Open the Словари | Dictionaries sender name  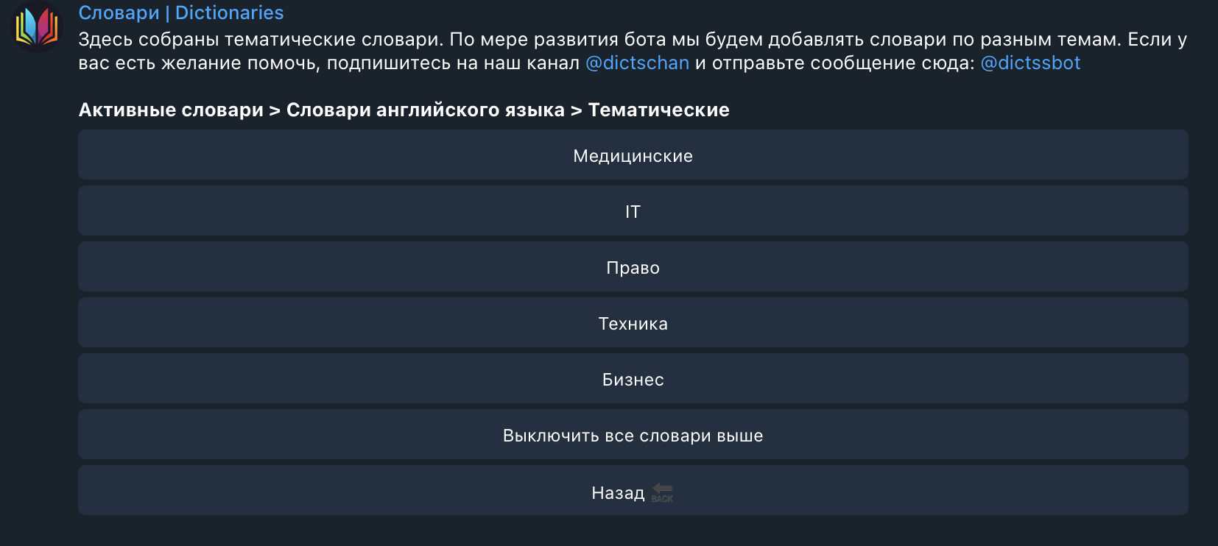tap(181, 13)
